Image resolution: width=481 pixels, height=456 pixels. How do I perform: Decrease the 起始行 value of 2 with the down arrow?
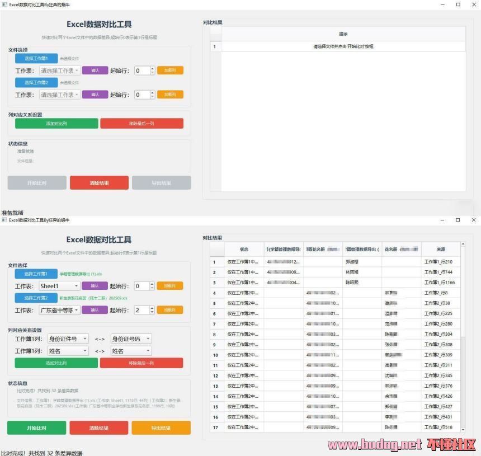click(152, 312)
